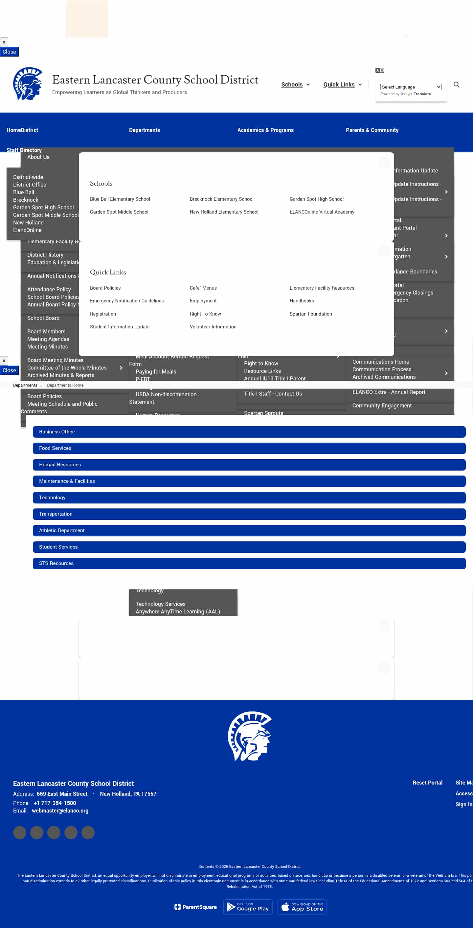Open the STS Resources bar

[249, 563]
